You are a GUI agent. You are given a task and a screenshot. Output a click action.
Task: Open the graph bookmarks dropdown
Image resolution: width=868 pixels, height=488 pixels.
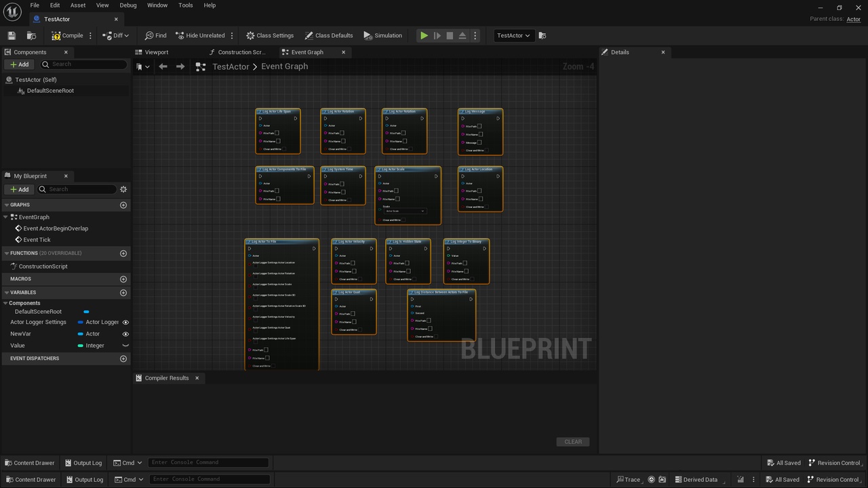143,66
